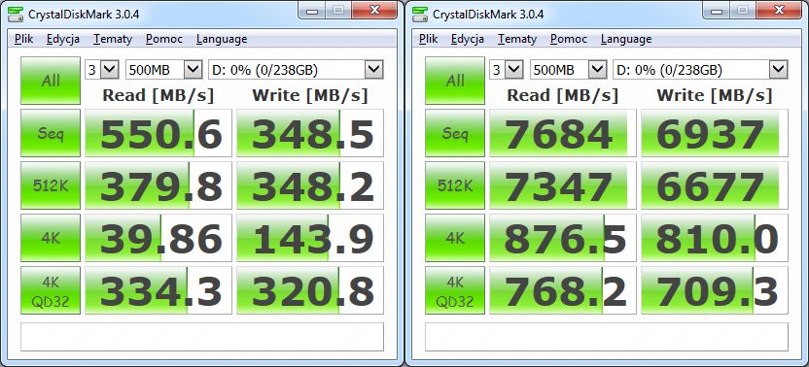Minimize the left CrystalDiskMark window

pyautogui.click(x=311, y=10)
